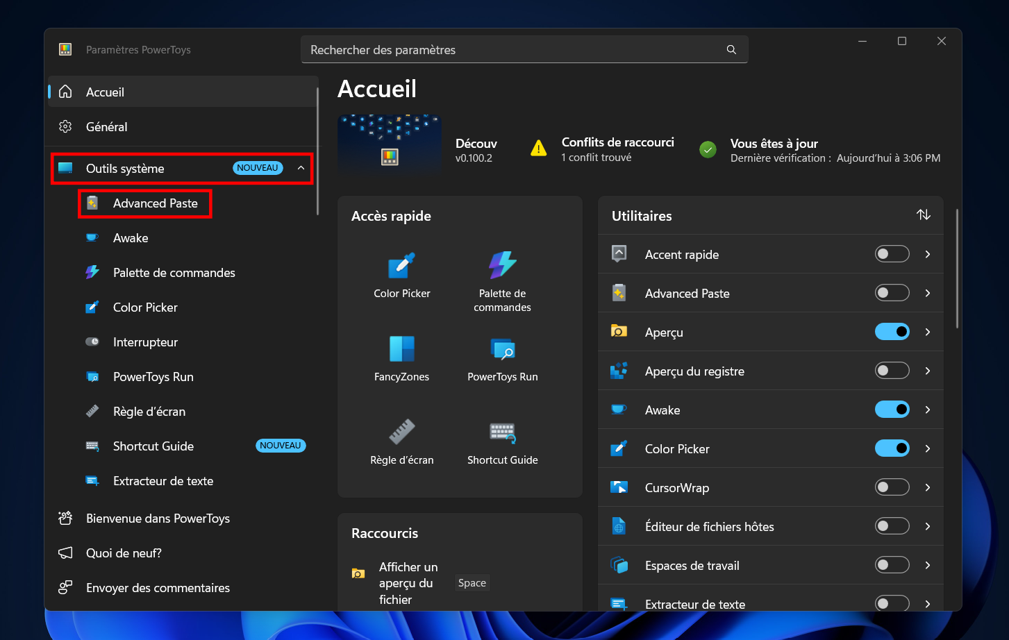Turn off the Color Picker toggle
Image resolution: width=1009 pixels, height=640 pixels.
click(x=892, y=448)
